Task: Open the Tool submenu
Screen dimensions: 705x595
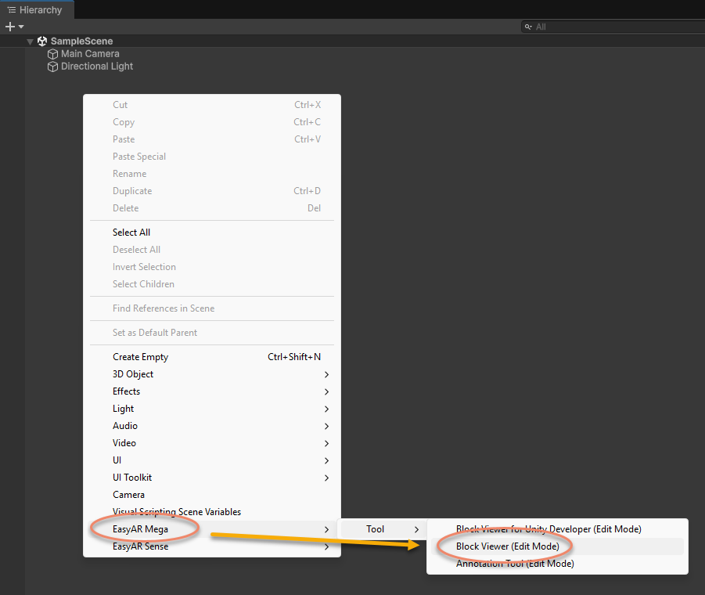Action: [x=375, y=528]
